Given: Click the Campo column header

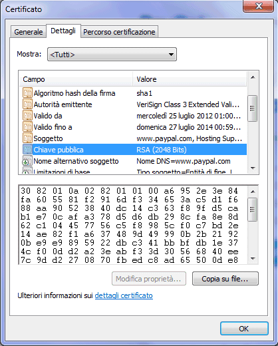Looking at the screenshot, I should pos(76,79).
